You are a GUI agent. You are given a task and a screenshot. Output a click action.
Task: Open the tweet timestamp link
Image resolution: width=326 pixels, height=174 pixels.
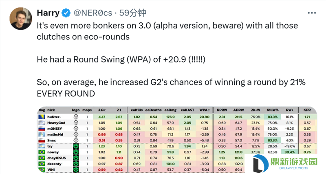coord(133,13)
